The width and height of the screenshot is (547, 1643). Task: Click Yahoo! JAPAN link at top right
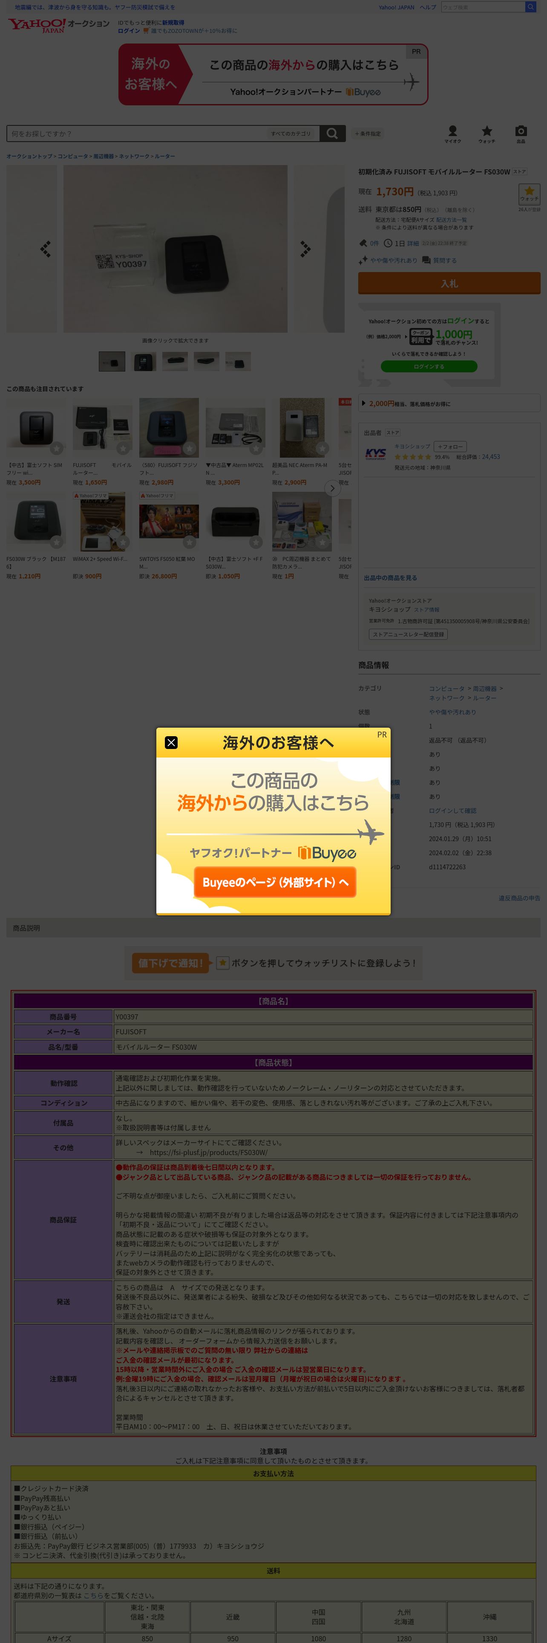[396, 7]
